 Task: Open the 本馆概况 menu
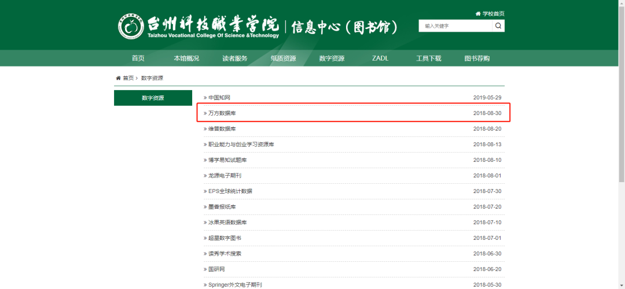click(186, 58)
